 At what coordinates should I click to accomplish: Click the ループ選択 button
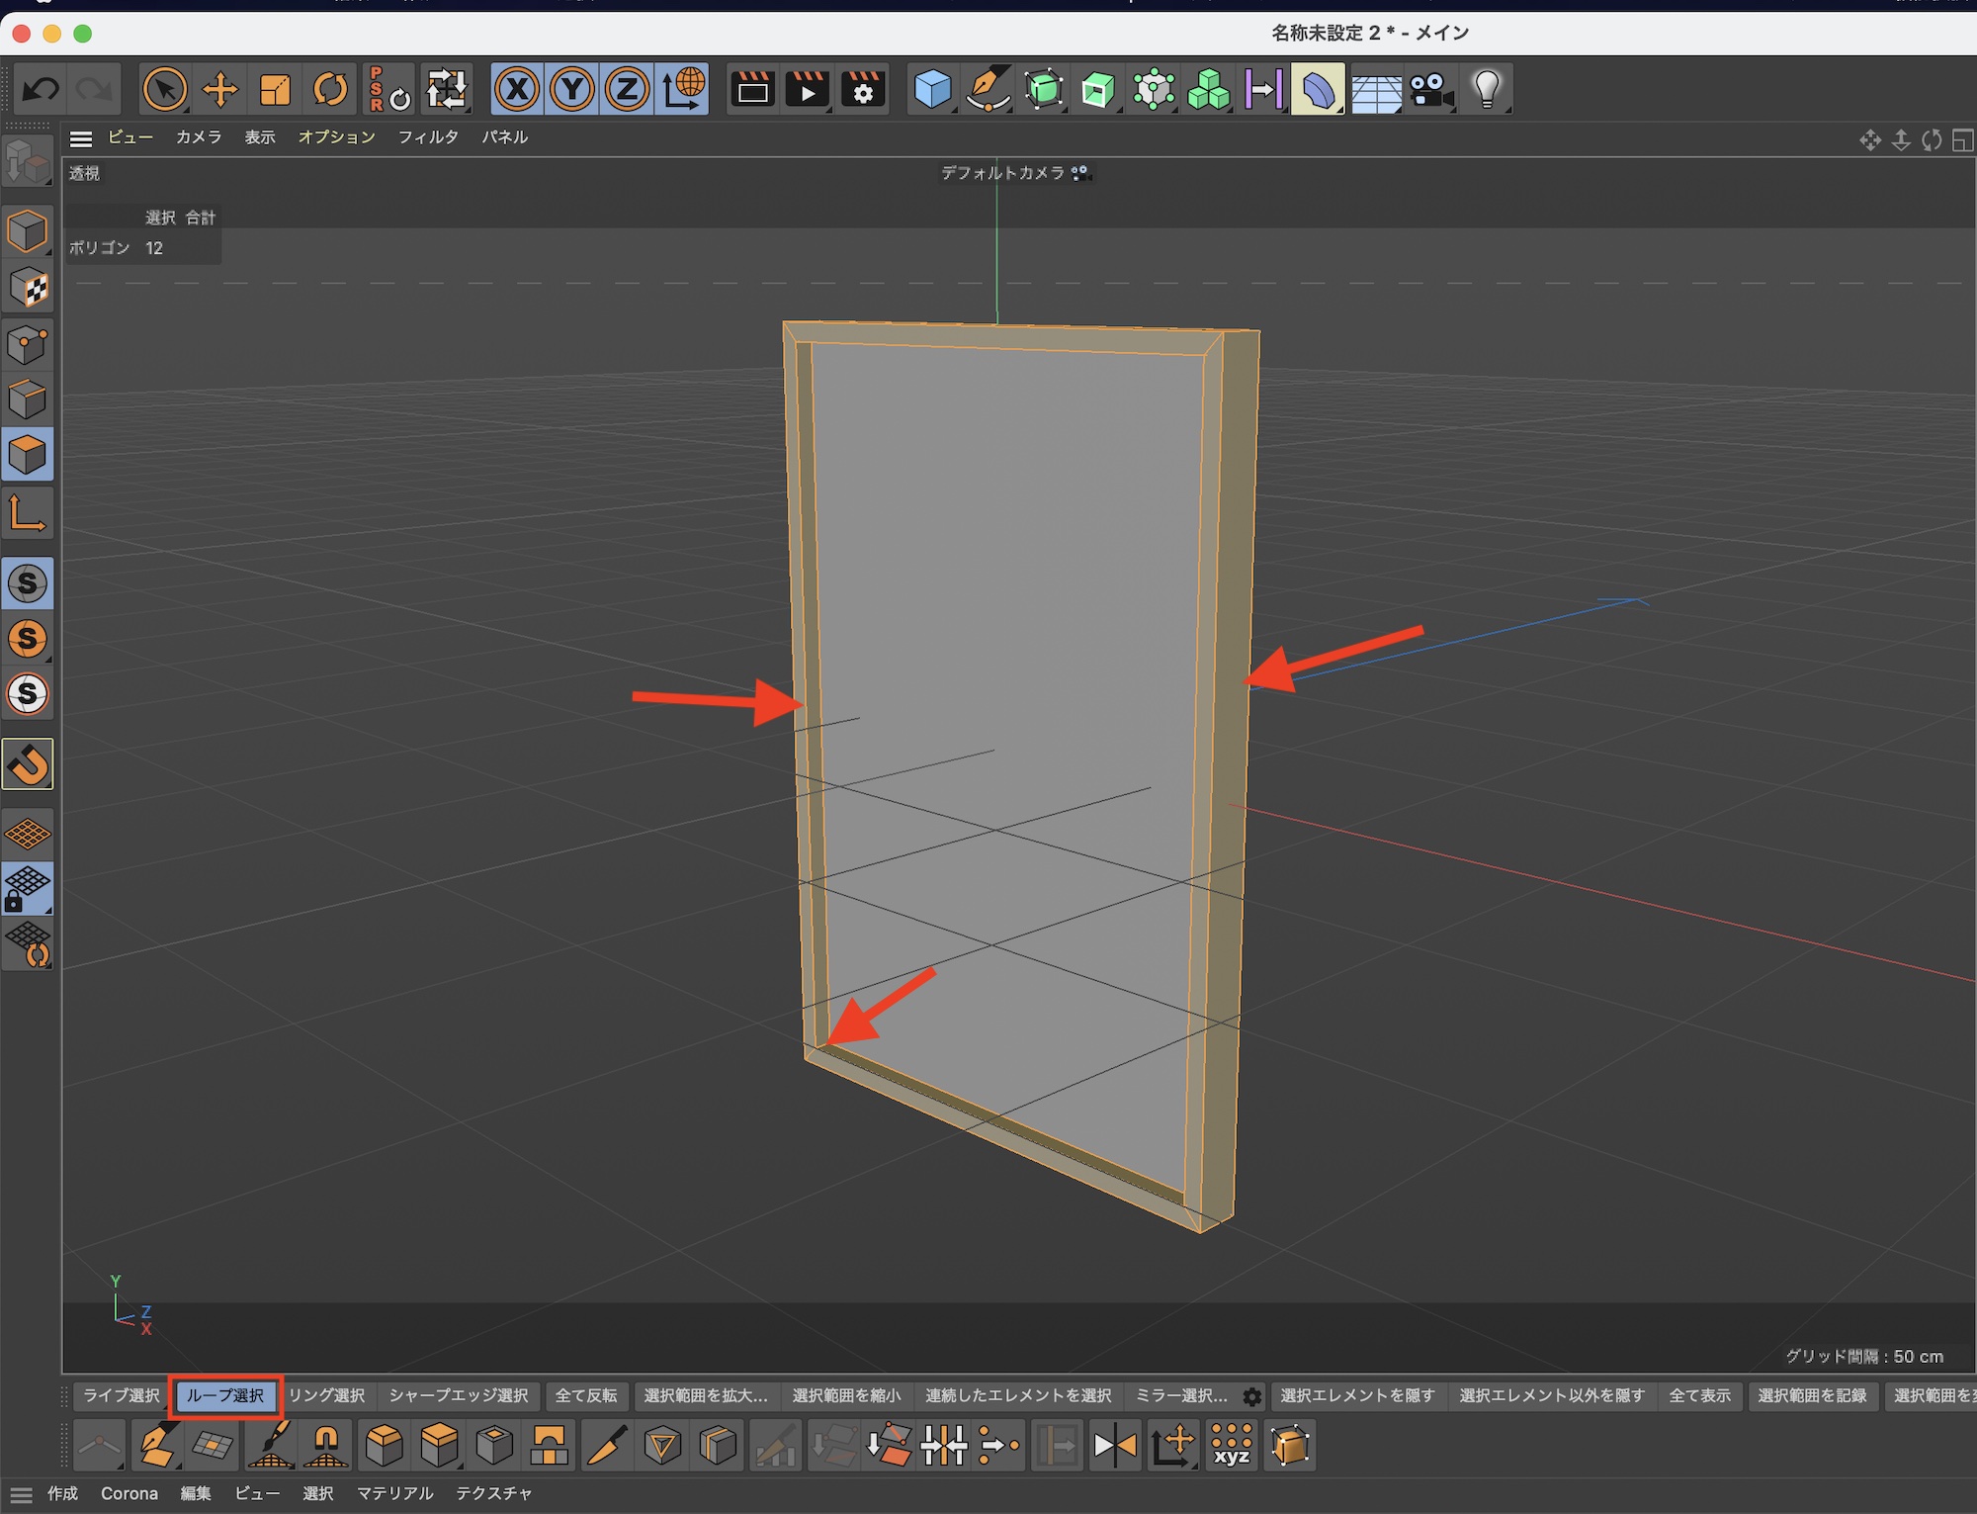point(225,1395)
